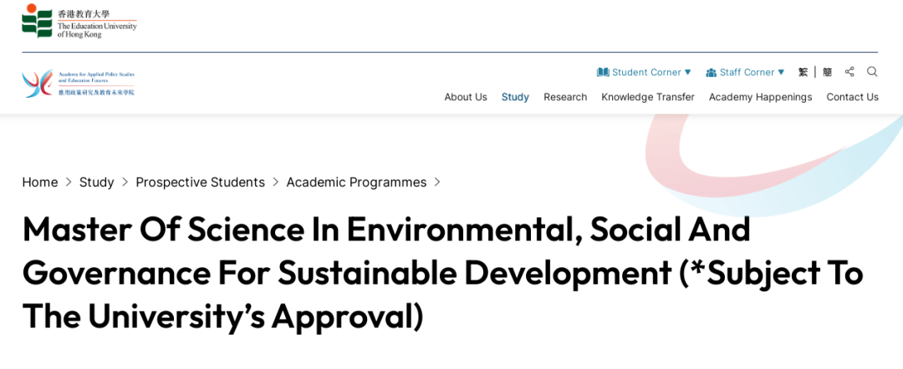The width and height of the screenshot is (903, 369).
Task: Expand the Student Corner dropdown arrow
Action: click(x=688, y=72)
